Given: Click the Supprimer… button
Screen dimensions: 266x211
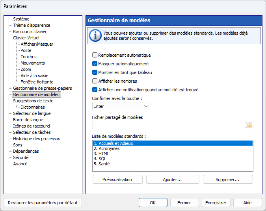Looking at the screenshot, I should (x=228, y=180).
